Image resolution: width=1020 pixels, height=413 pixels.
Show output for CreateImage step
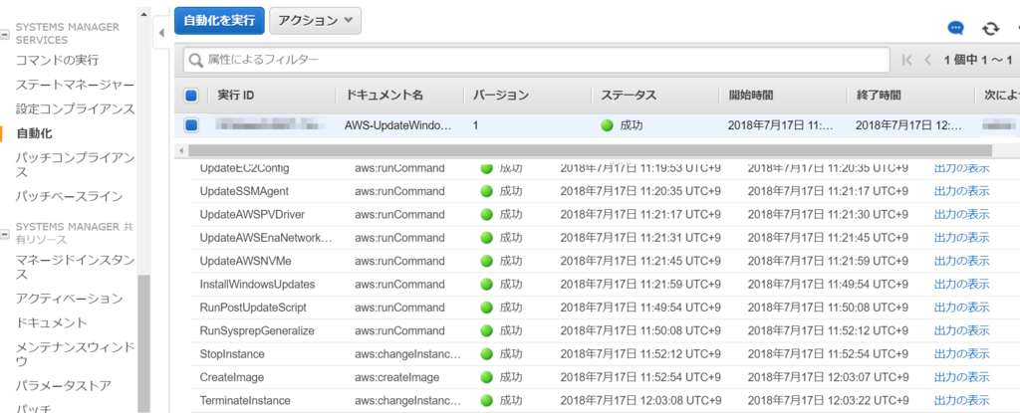pos(961,377)
